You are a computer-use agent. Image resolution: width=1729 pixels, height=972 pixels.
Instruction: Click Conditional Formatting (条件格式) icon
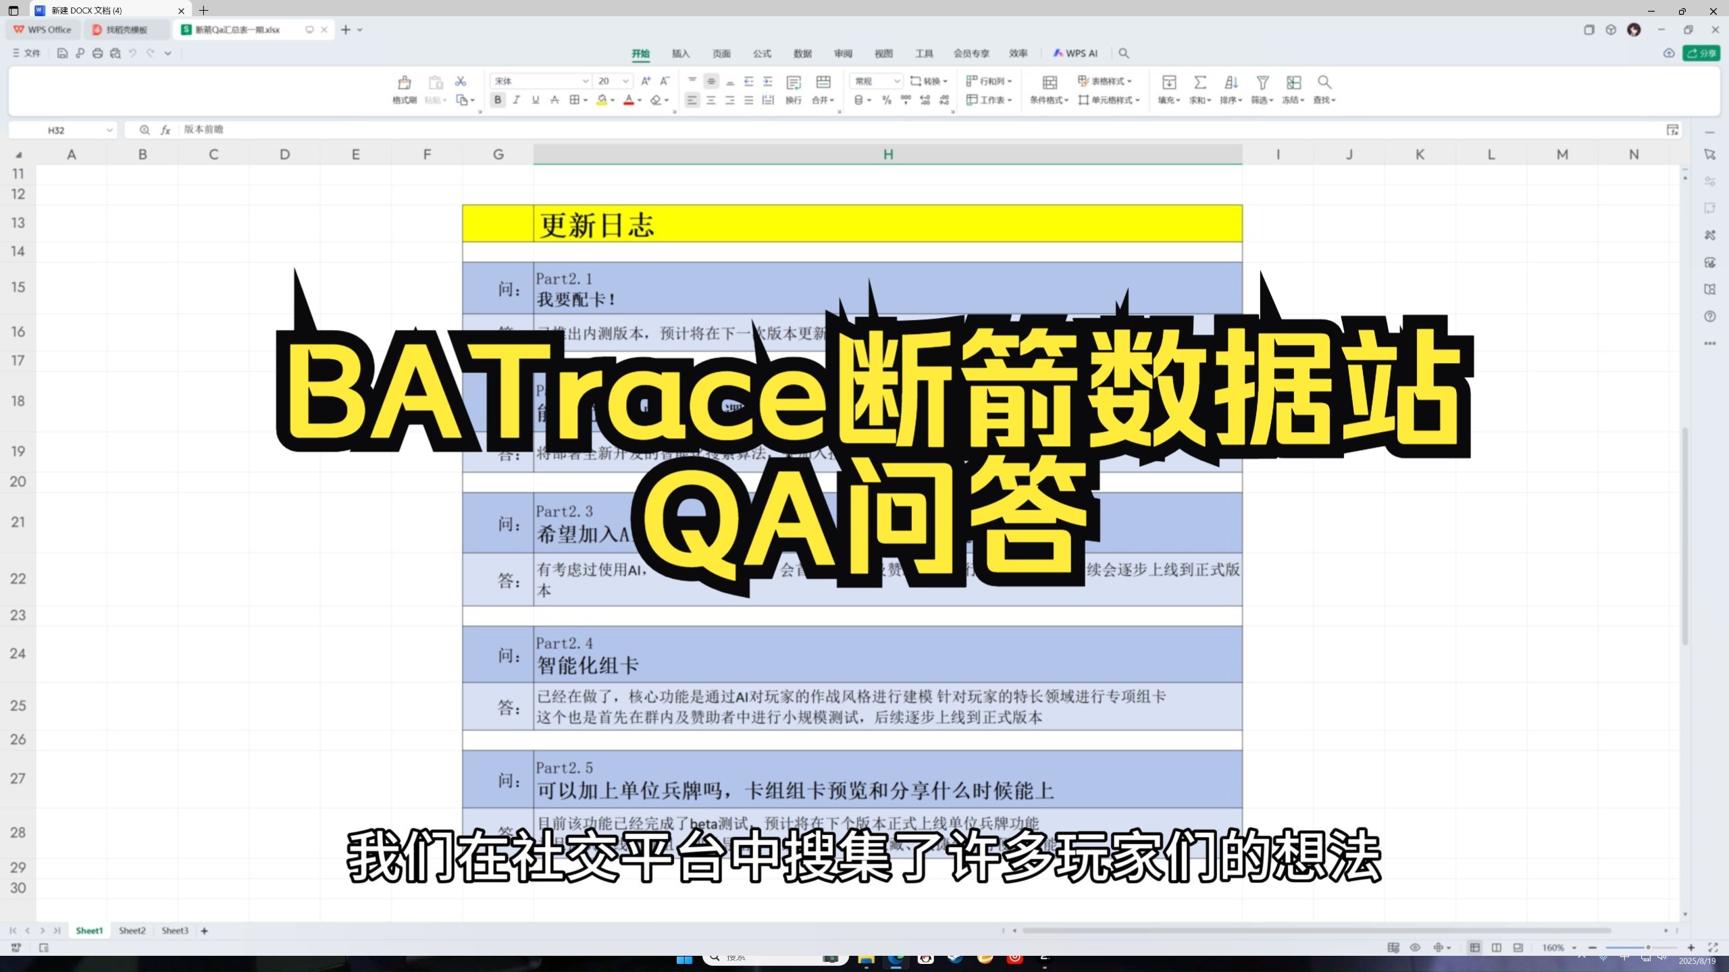coord(1050,82)
